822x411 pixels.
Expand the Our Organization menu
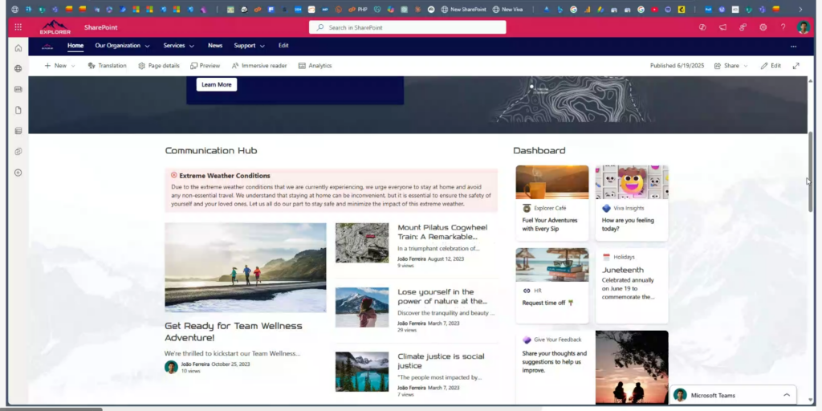coord(122,46)
